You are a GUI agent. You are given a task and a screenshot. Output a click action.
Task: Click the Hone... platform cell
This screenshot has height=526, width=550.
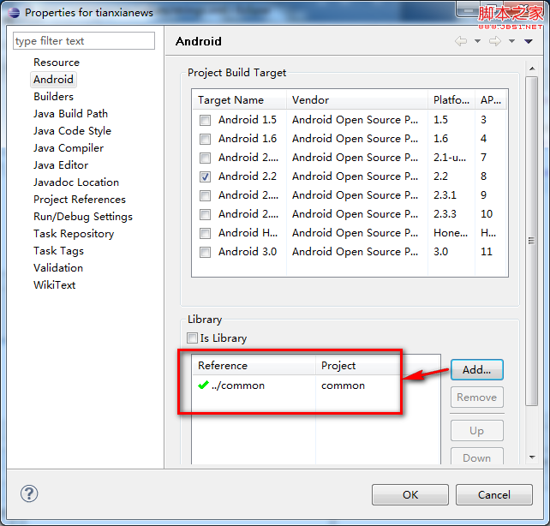[451, 233]
